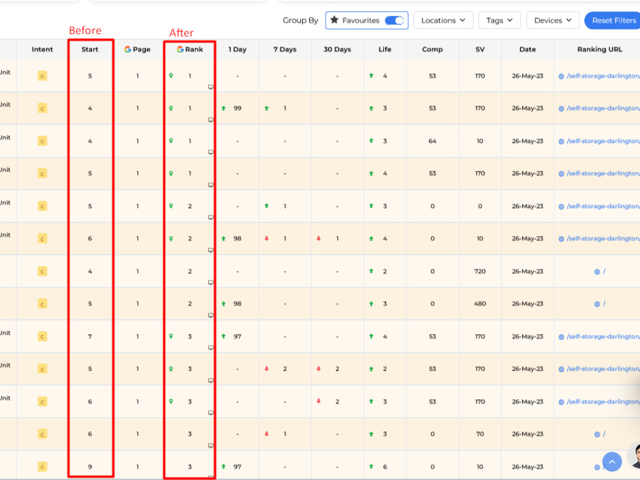The height and width of the screenshot is (480, 640).
Task: Open the '/' ranking URL in 480 SV row
Action: [x=604, y=303]
